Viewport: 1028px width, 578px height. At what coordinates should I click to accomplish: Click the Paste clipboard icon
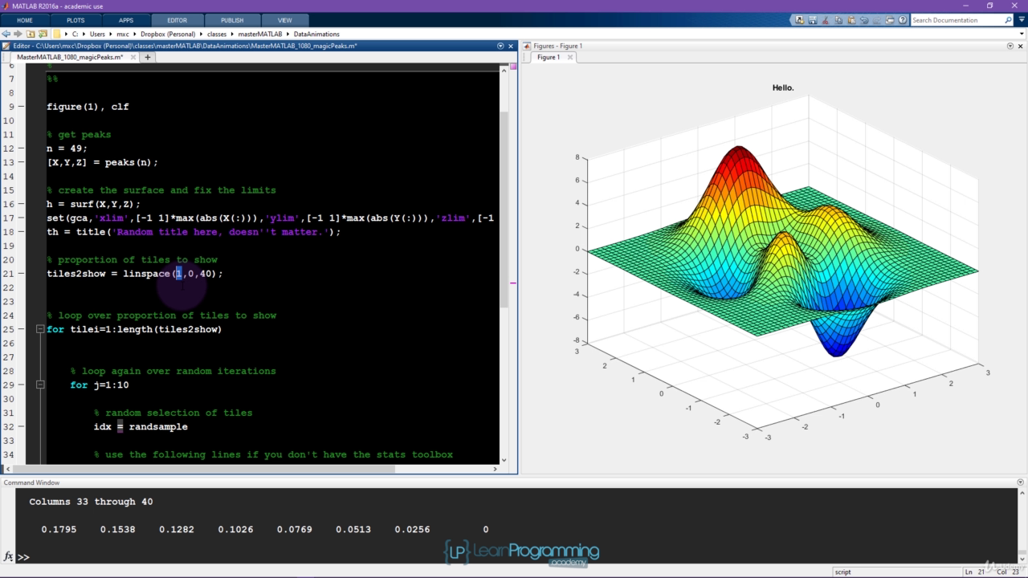coord(851,20)
